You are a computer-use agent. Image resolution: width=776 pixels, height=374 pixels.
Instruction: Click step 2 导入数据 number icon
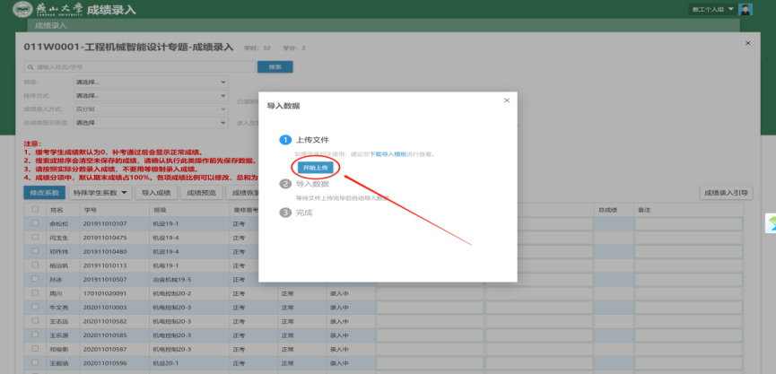click(x=285, y=184)
